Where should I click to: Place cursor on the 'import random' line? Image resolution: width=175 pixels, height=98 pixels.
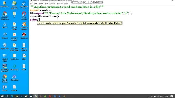40,10
